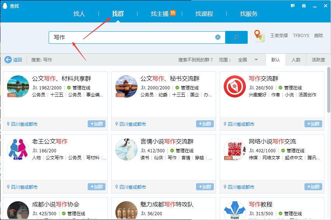Open avatar of 成都小说写作协会
Screen dimensions: 331x220
pyautogui.click(x=18, y=210)
